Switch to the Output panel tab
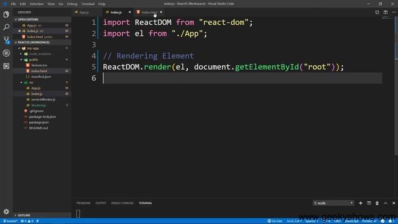 (x=101, y=203)
